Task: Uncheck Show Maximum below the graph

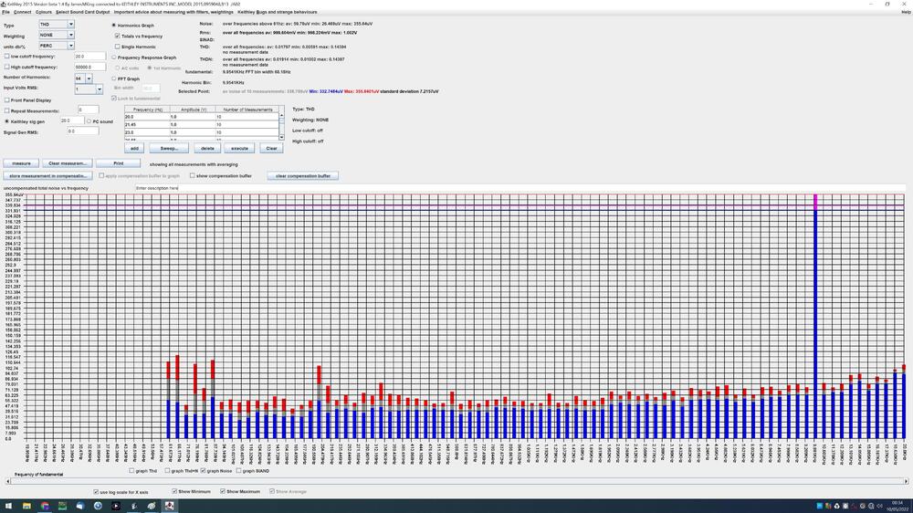Action: pyautogui.click(x=223, y=491)
